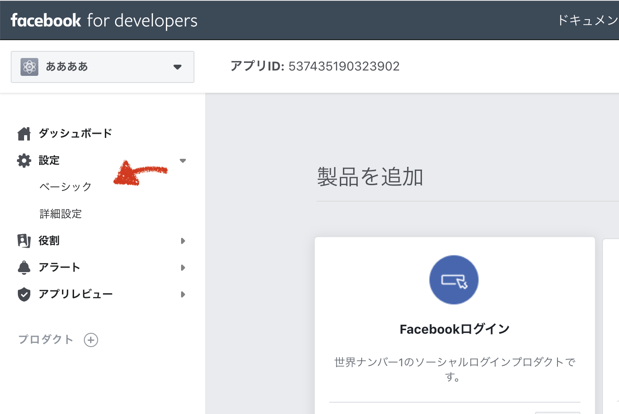Image resolution: width=619 pixels, height=414 pixels.
Task: Click the facebook for developers logo
Action: 103,20
